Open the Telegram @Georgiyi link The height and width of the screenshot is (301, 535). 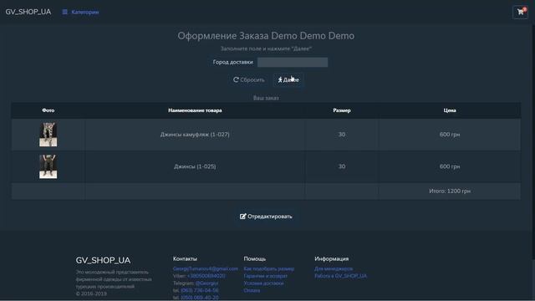click(206, 283)
